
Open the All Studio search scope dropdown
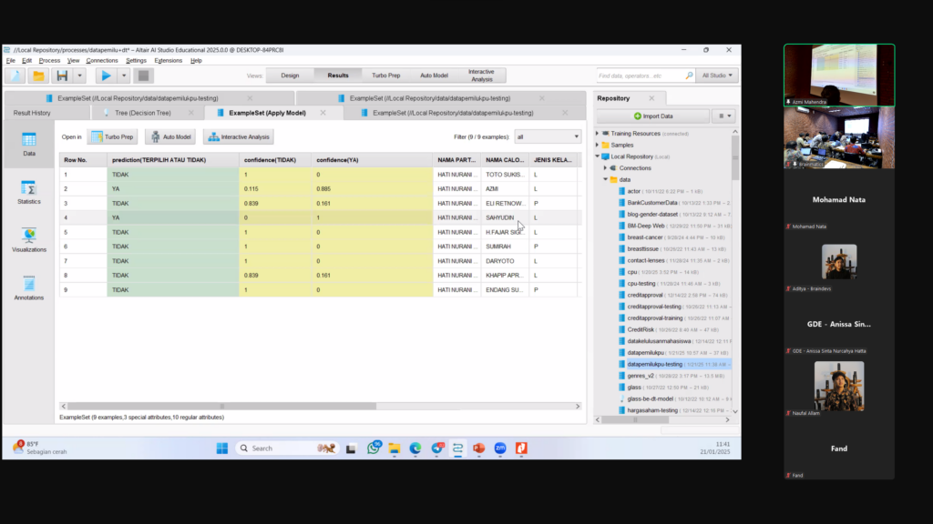pos(718,76)
